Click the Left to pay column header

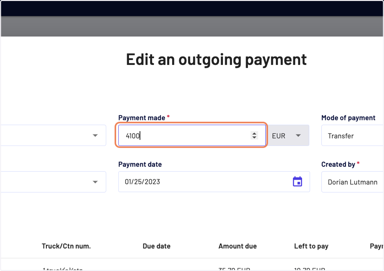coord(311,246)
